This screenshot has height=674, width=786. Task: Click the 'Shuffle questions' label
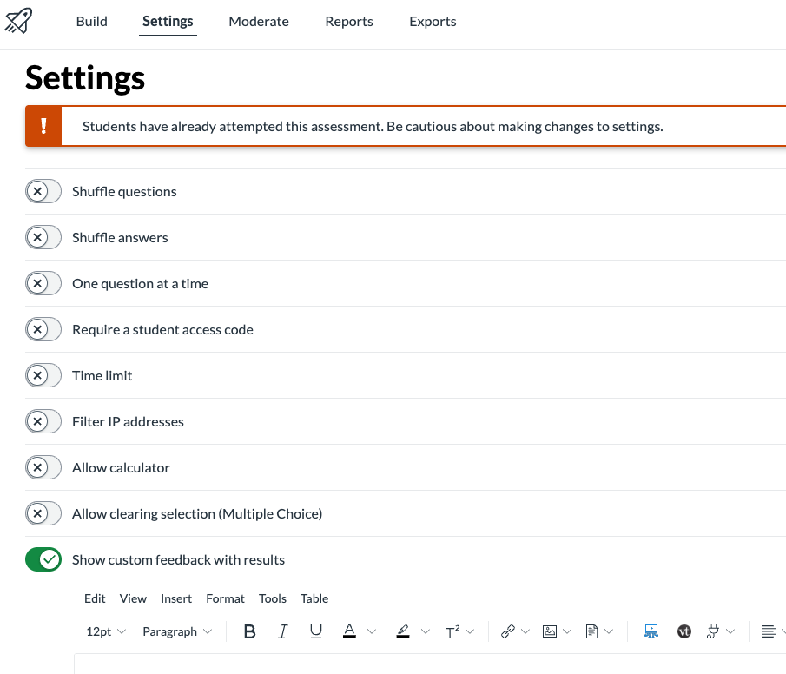pos(124,192)
